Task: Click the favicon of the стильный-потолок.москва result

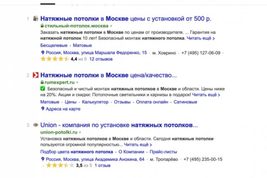Action: pos(36,19)
